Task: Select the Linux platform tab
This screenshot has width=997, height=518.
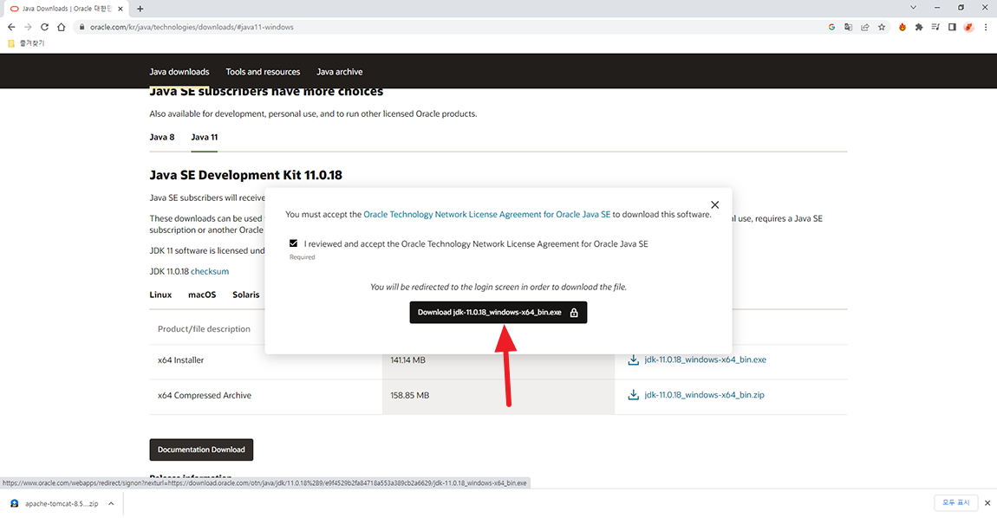Action: pos(160,295)
